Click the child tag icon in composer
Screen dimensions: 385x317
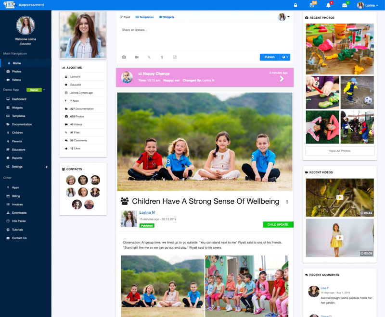[x=162, y=57]
